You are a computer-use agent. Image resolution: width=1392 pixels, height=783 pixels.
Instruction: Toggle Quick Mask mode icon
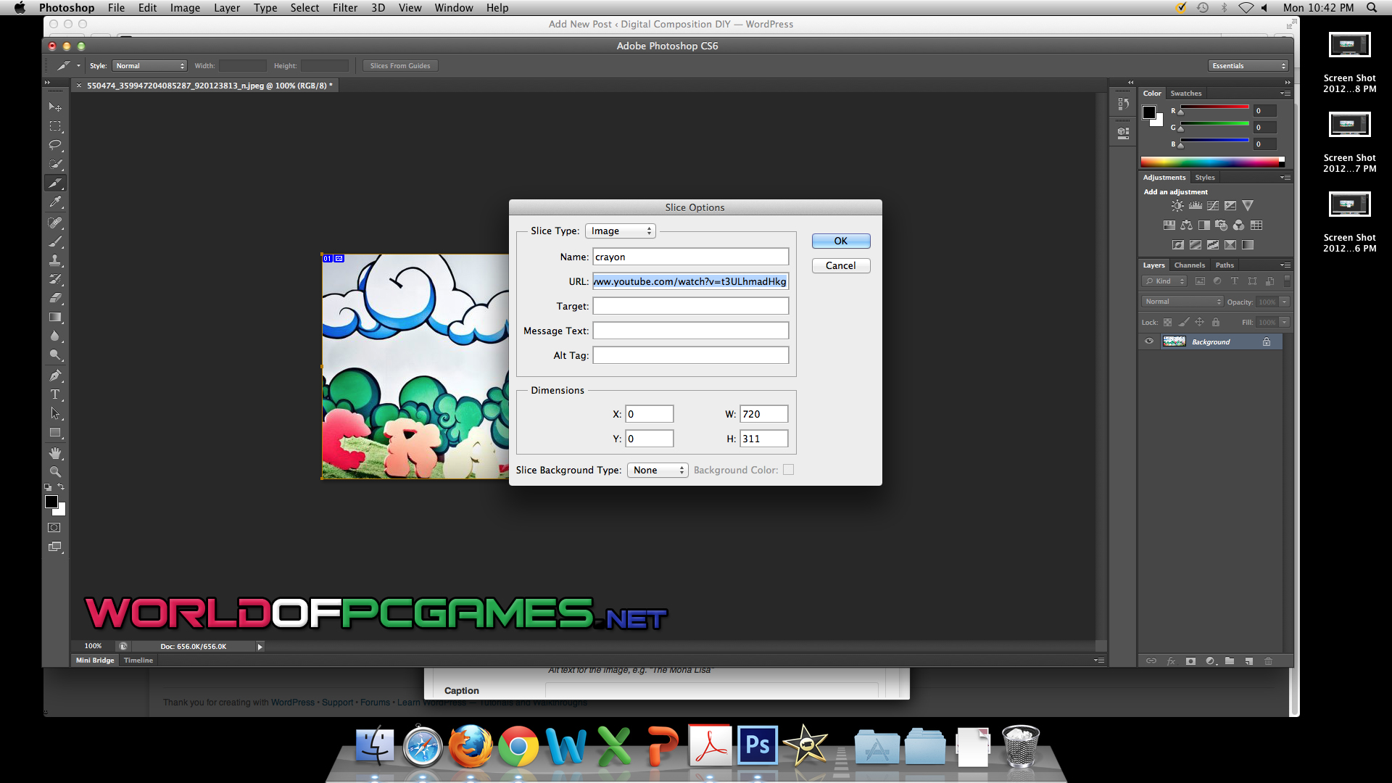54,528
